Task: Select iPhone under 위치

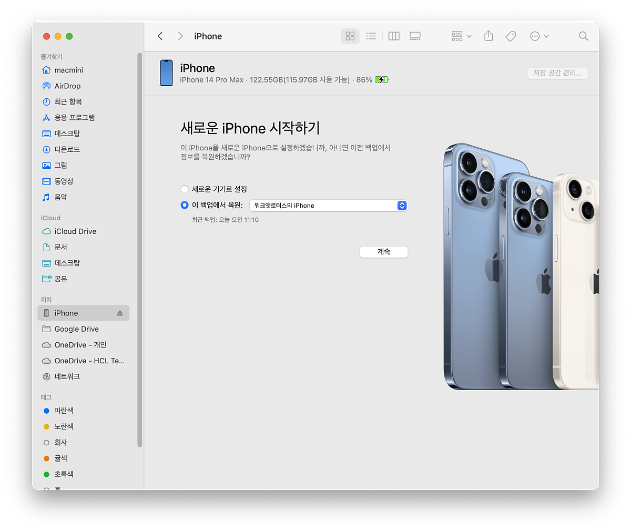Action: (84, 313)
